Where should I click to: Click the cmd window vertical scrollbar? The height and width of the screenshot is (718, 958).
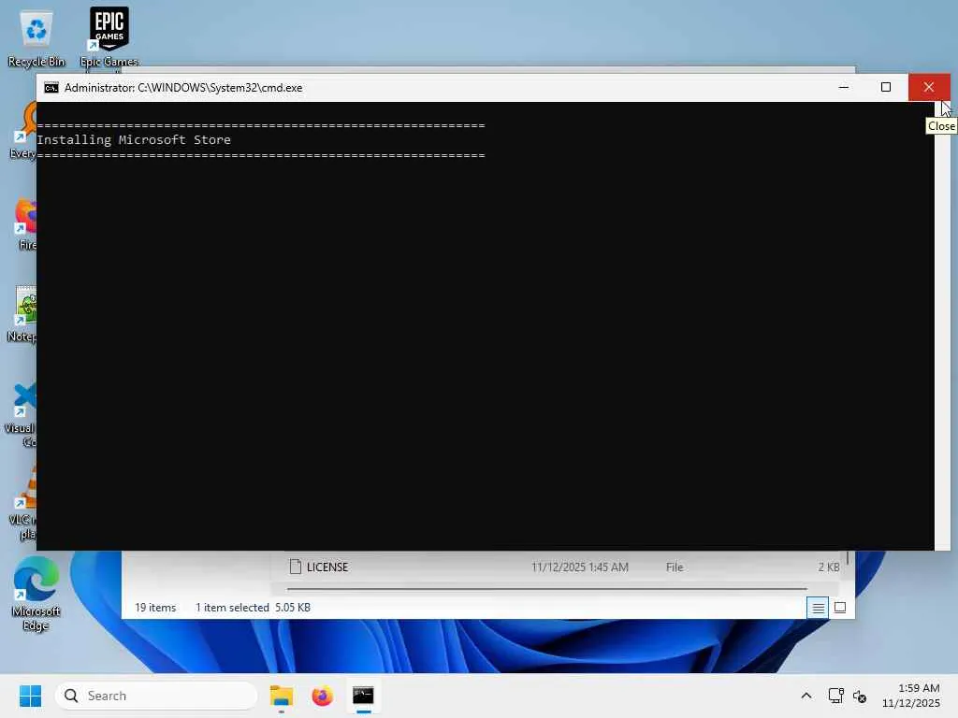pos(942,325)
